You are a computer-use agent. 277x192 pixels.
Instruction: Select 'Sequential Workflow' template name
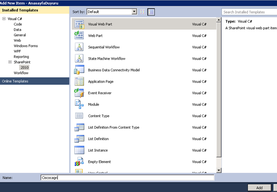[104, 47]
